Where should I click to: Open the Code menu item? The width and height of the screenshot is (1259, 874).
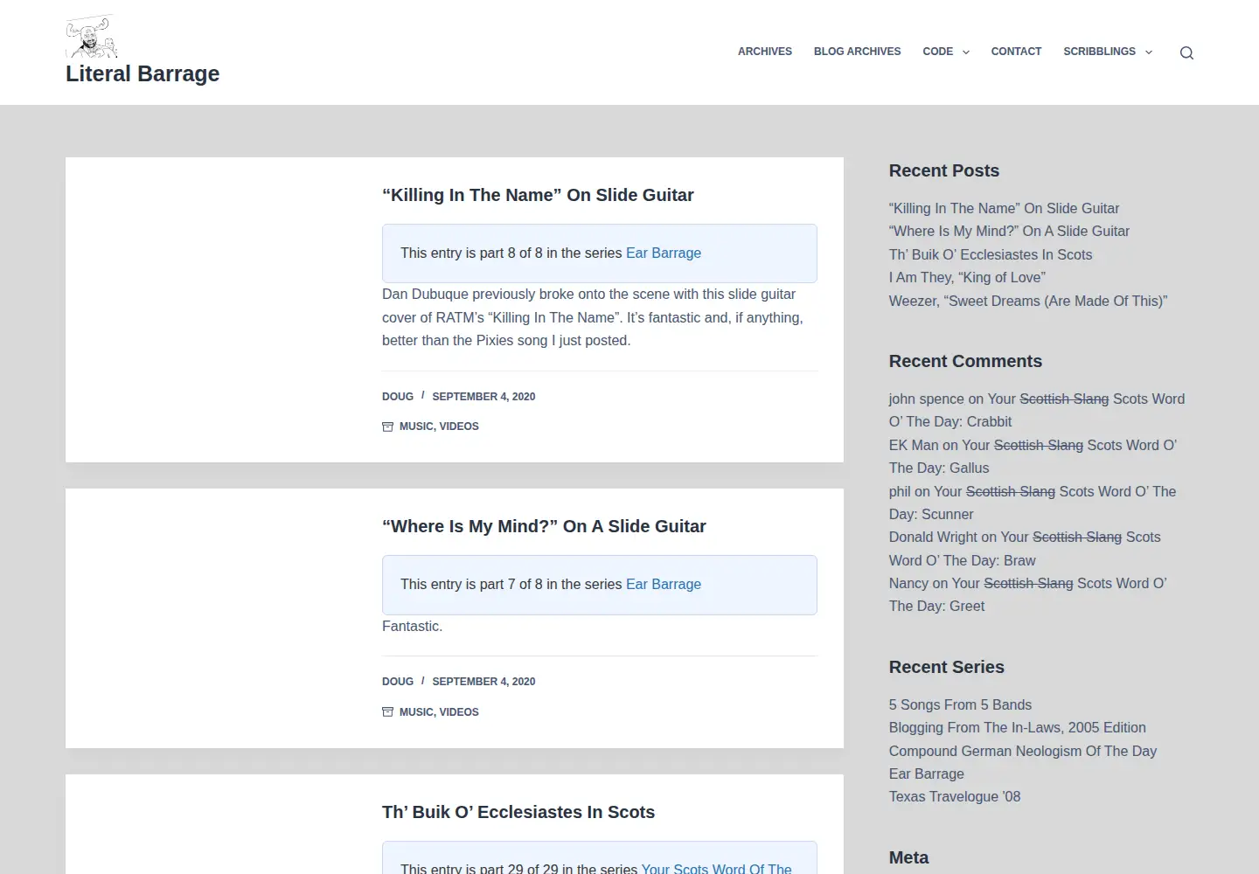pyautogui.click(x=937, y=52)
